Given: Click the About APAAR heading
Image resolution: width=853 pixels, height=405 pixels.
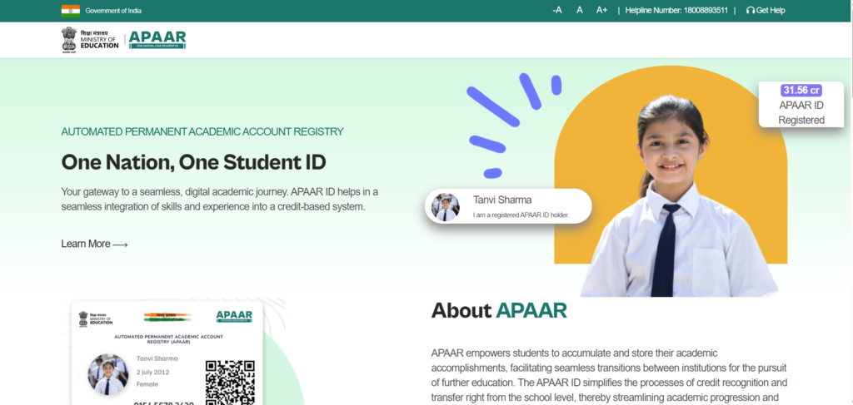Looking at the screenshot, I should pos(499,310).
